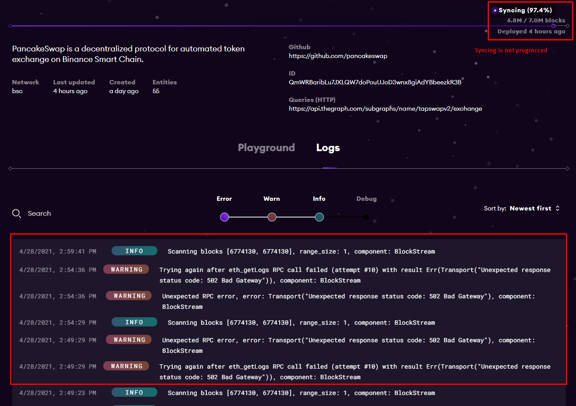Click the WARNING badge on the attempt #10 log at 2:49:29 PM

[x=126, y=366]
